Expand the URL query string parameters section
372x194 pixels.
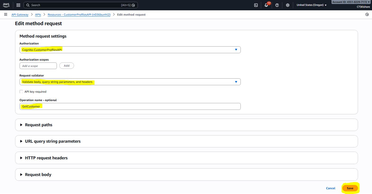(53, 141)
